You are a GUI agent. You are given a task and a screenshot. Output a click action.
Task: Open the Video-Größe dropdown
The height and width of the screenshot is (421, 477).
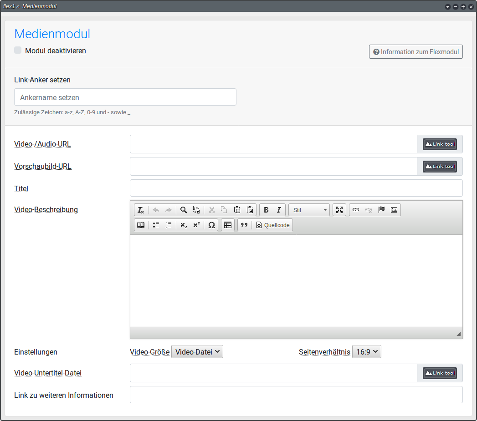[x=197, y=351]
